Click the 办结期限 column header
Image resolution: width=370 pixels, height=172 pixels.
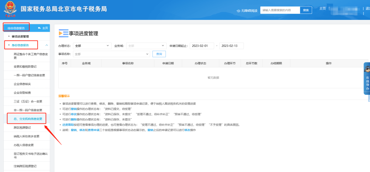coord(276,63)
